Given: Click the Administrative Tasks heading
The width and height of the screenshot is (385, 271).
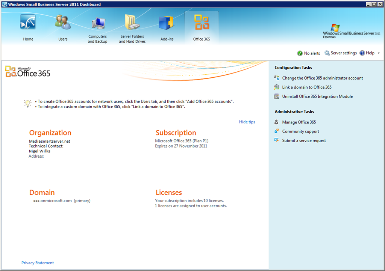Looking at the screenshot, I should click(x=294, y=111).
